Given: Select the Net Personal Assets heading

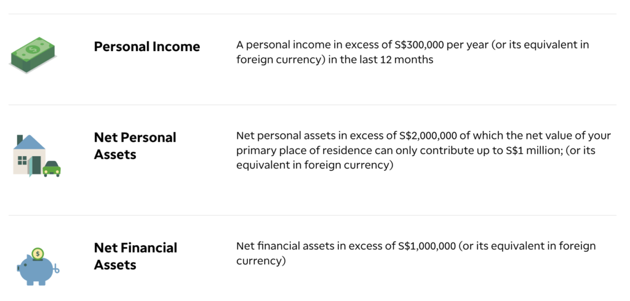Looking at the screenshot, I should click(135, 146).
